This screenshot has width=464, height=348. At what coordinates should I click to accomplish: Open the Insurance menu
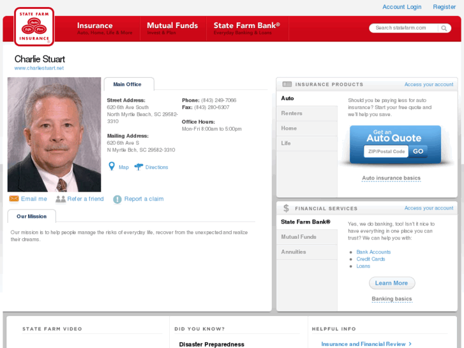pyautogui.click(x=105, y=29)
